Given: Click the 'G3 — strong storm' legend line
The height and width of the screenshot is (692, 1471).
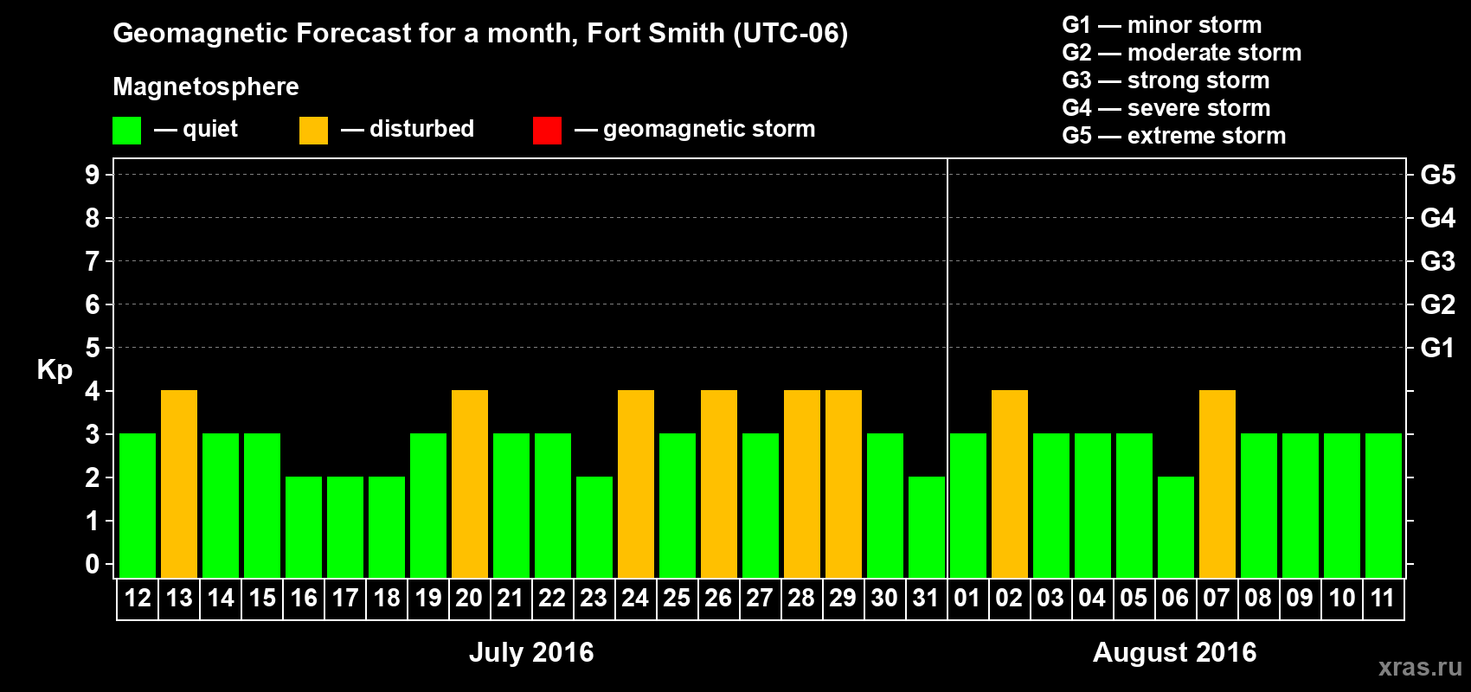Looking at the screenshot, I should tap(1166, 80).
